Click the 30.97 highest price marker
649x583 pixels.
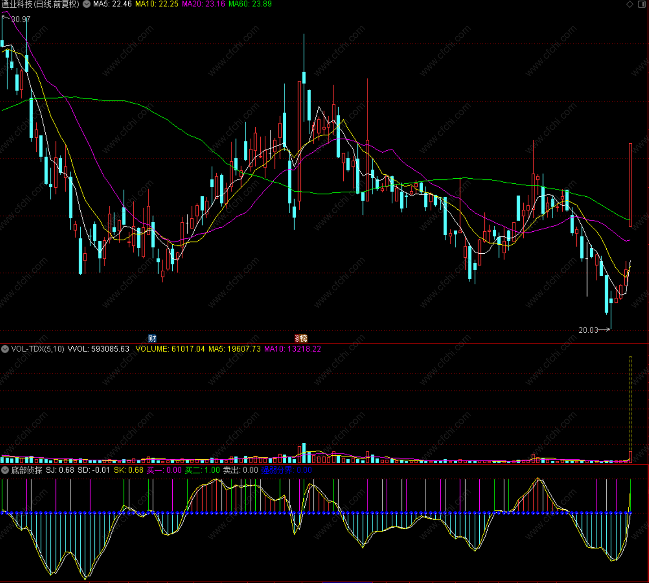pyautogui.click(x=21, y=19)
